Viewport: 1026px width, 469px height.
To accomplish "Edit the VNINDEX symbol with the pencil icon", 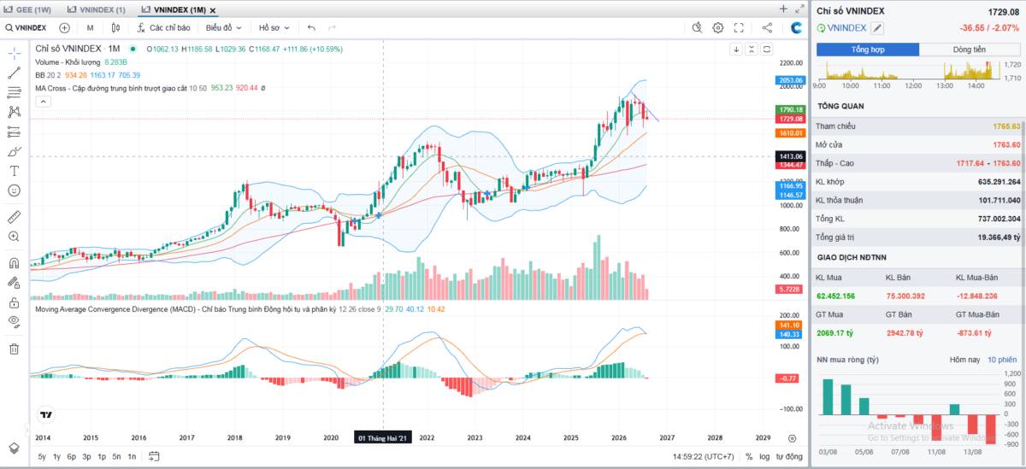I will (x=877, y=27).
